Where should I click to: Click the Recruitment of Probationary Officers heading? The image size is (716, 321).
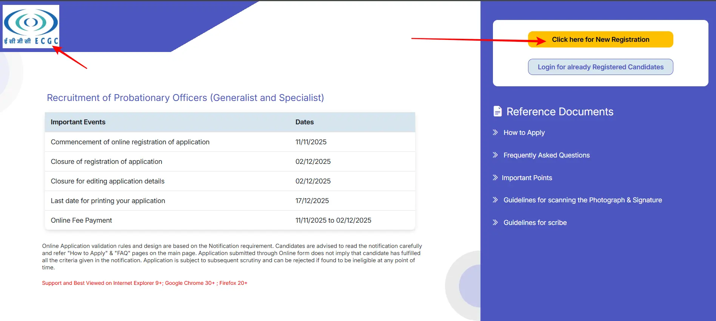click(x=185, y=98)
